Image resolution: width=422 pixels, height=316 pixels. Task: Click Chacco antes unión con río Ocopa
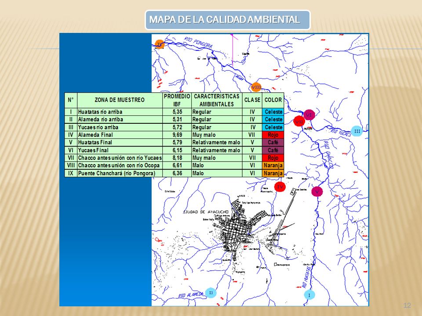(x=120, y=165)
